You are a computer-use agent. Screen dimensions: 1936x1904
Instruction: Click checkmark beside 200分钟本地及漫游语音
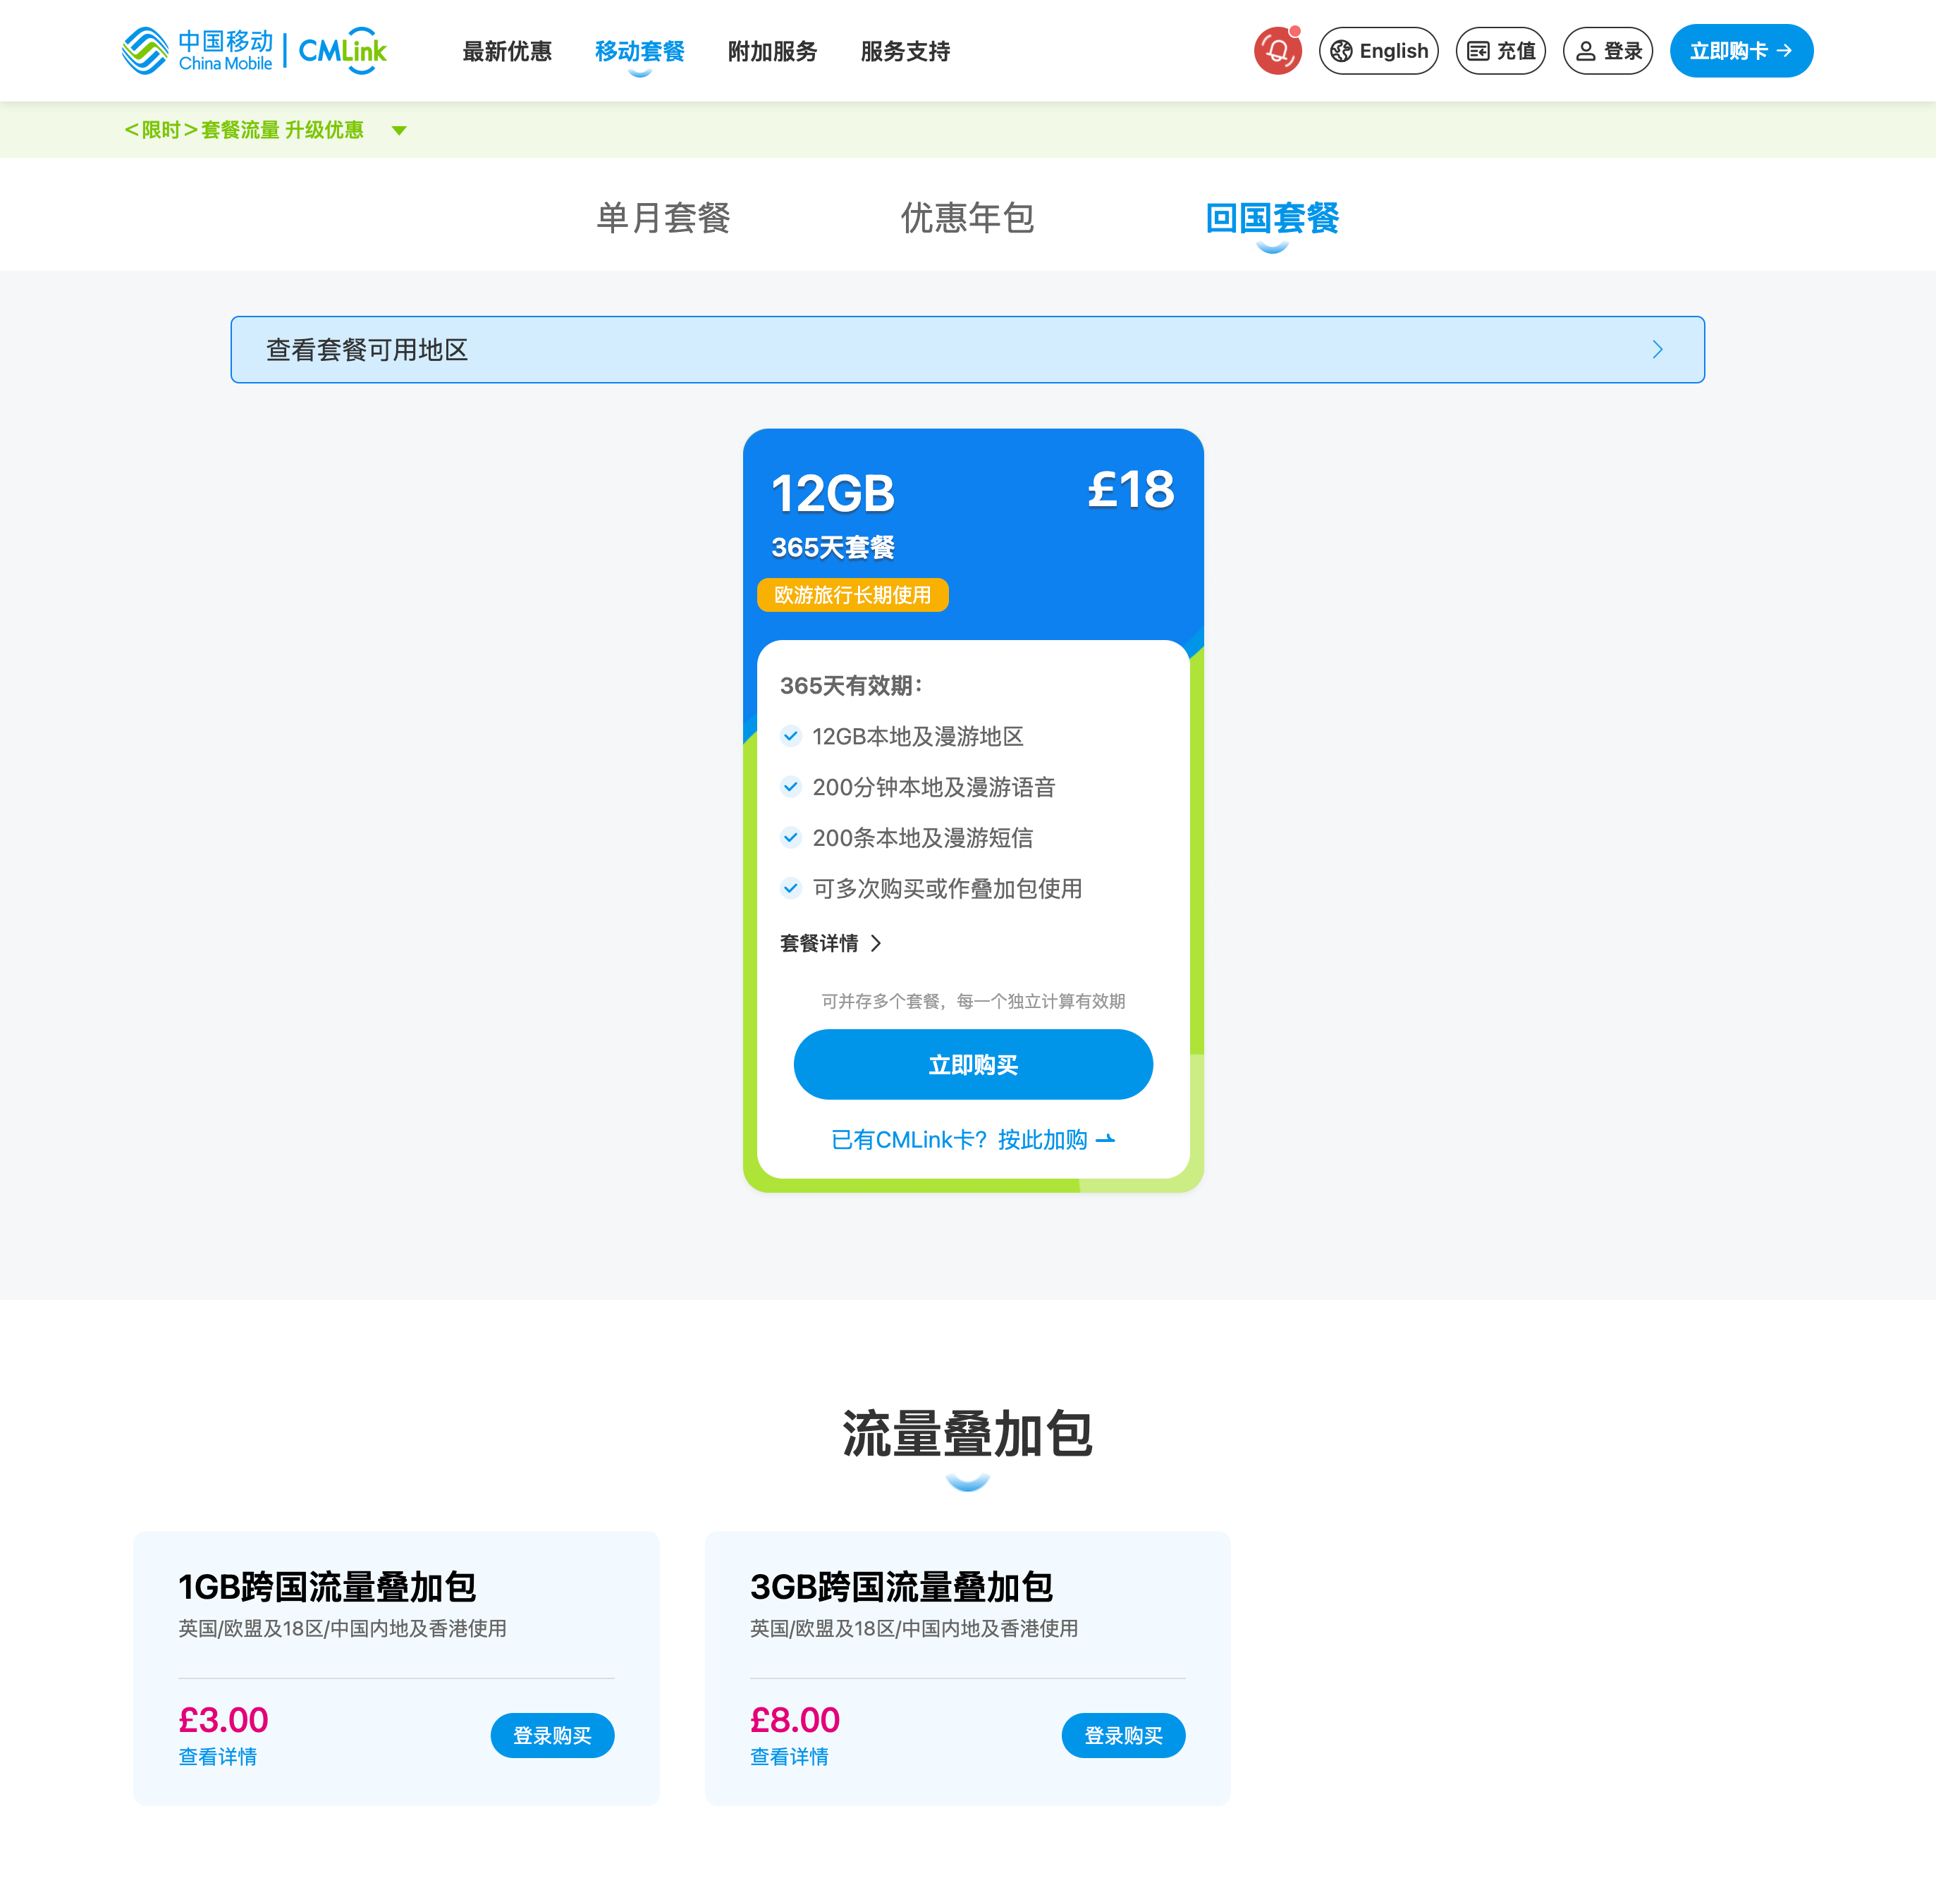791,787
